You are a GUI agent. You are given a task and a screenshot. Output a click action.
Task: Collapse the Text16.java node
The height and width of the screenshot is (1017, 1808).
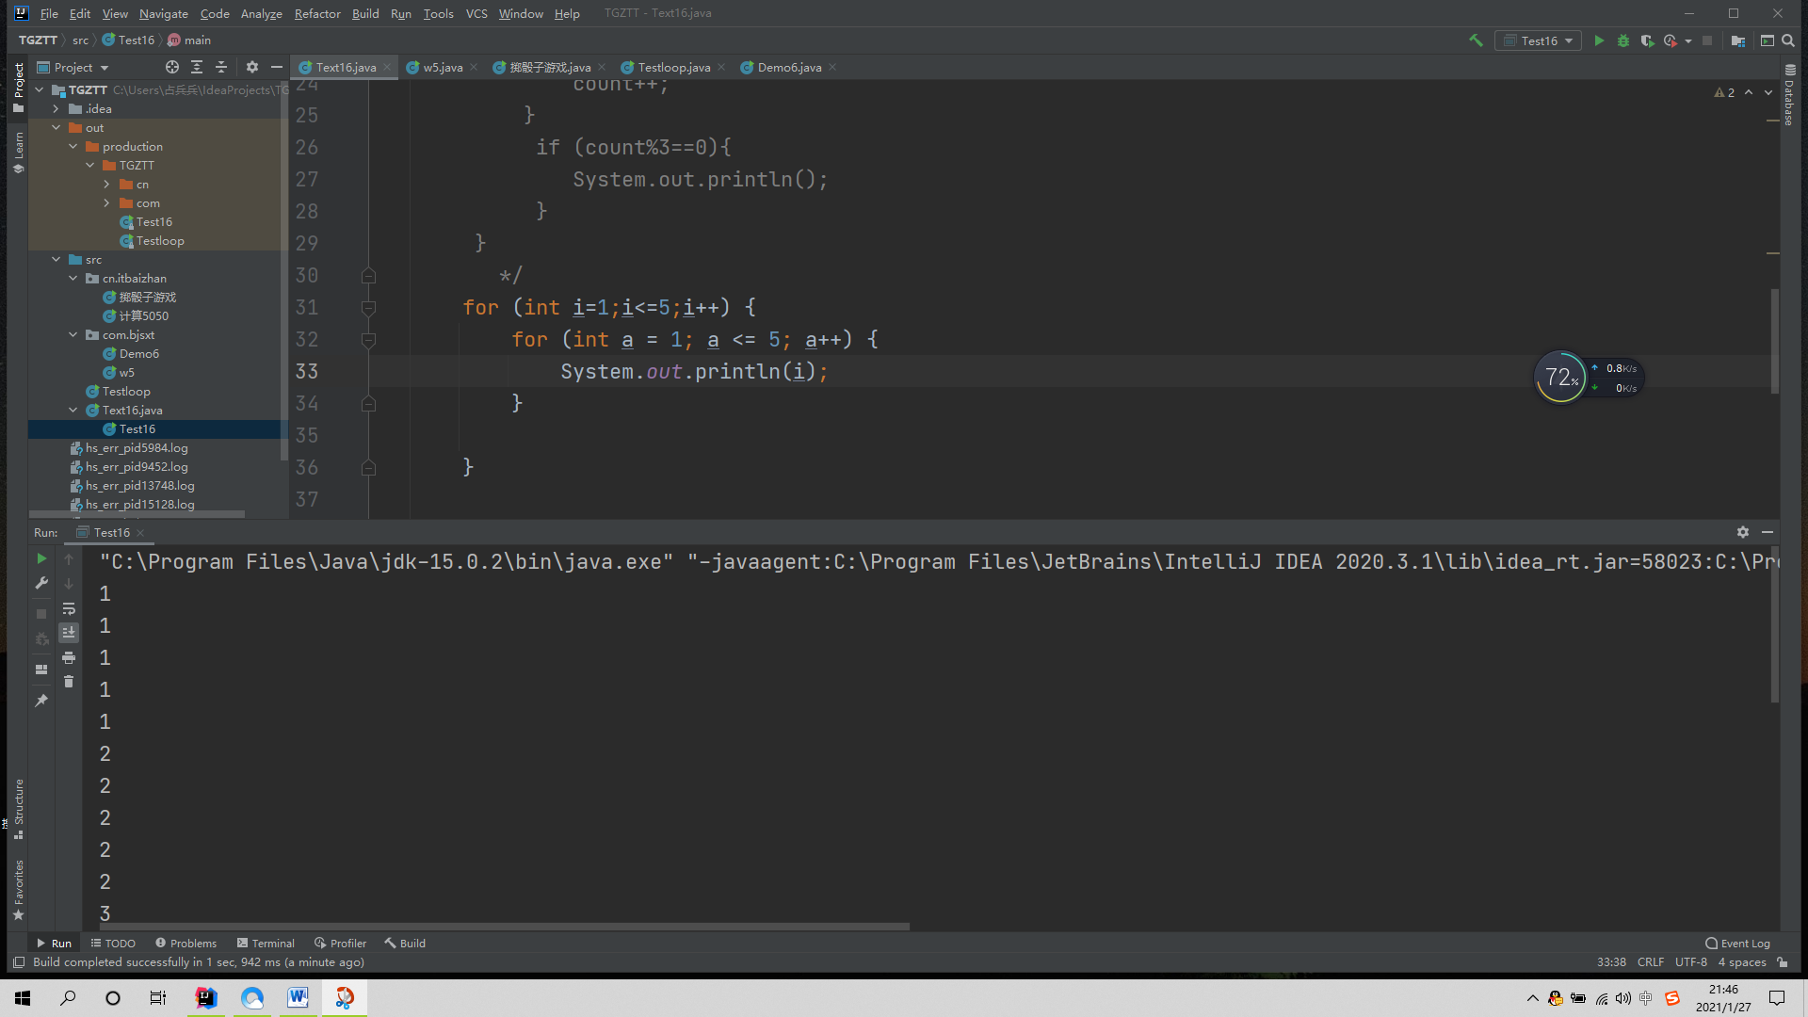[x=73, y=410]
